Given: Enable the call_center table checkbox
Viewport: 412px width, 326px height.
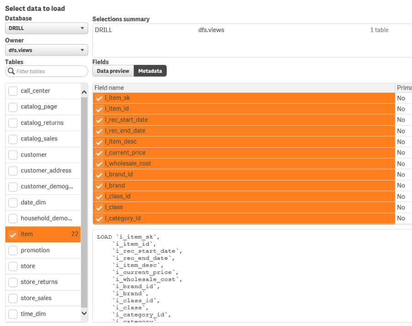Looking at the screenshot, I should pos(13,91).
